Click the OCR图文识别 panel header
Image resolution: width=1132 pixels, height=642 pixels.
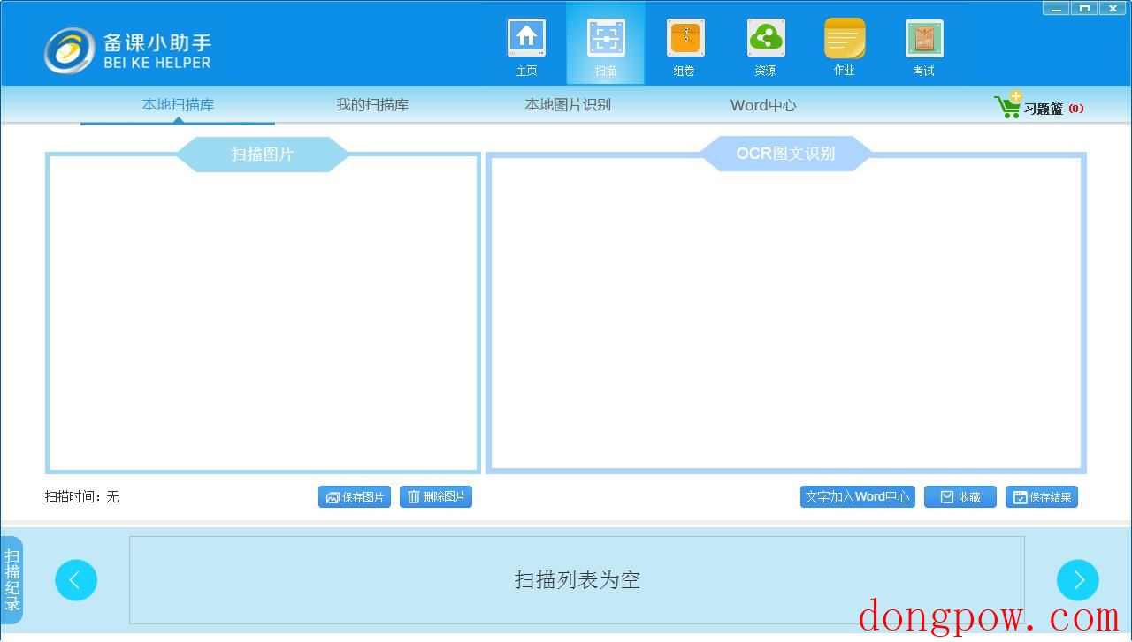(786, 154)
